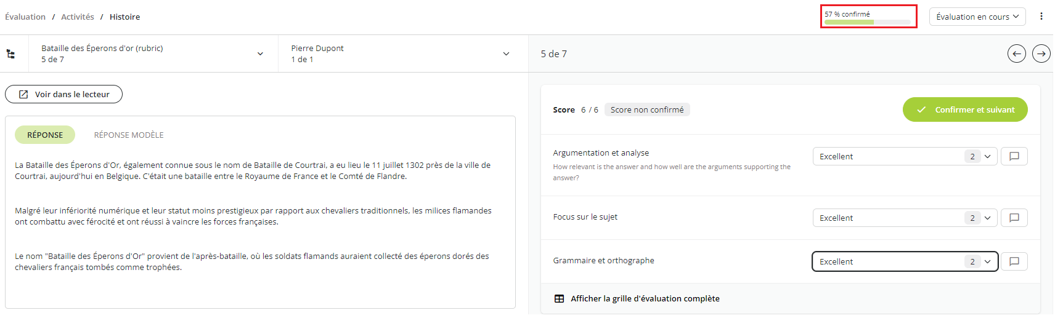Go to the previous response arrow
This screenshot has width=1055, height=318.
click(1017, 54)
